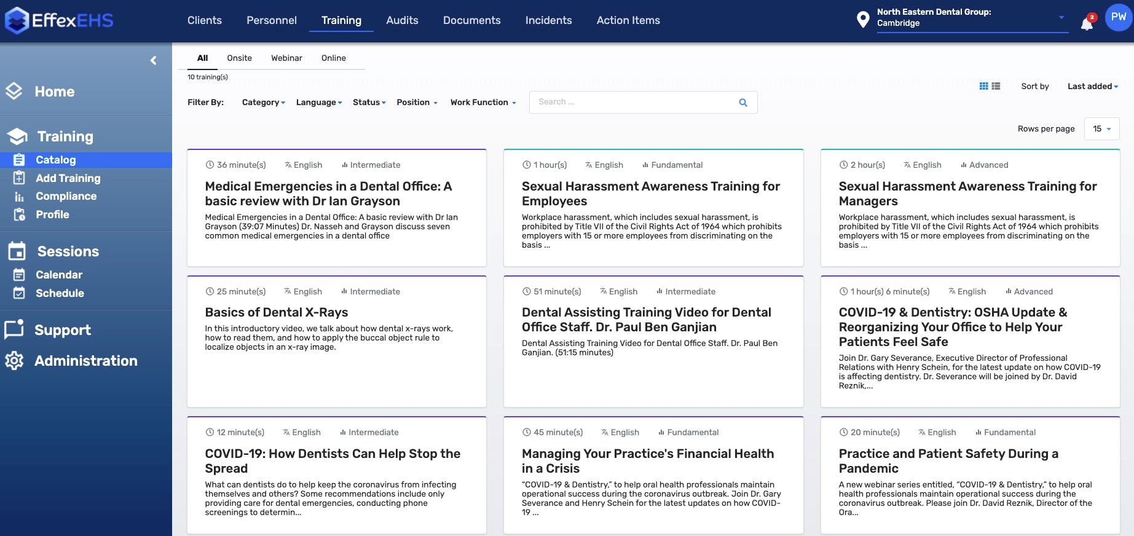This screenshot has height=536, width=1134.
Task: Expand the Work Function filter dropdown
Action: 483,103
